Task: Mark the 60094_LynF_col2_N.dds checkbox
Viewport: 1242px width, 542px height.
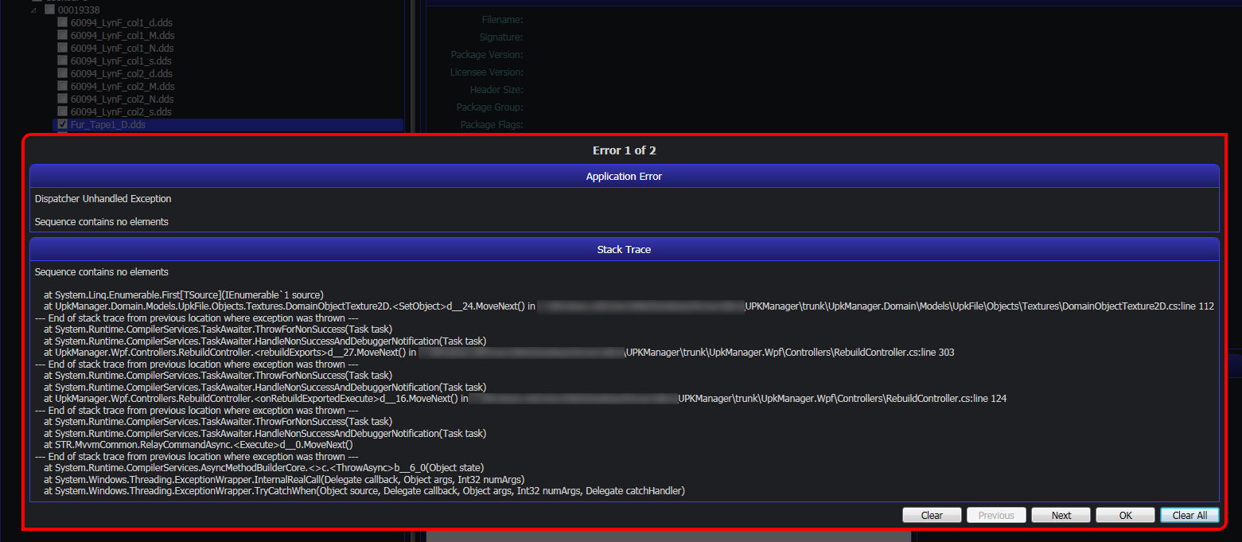Action: (62, 99)
